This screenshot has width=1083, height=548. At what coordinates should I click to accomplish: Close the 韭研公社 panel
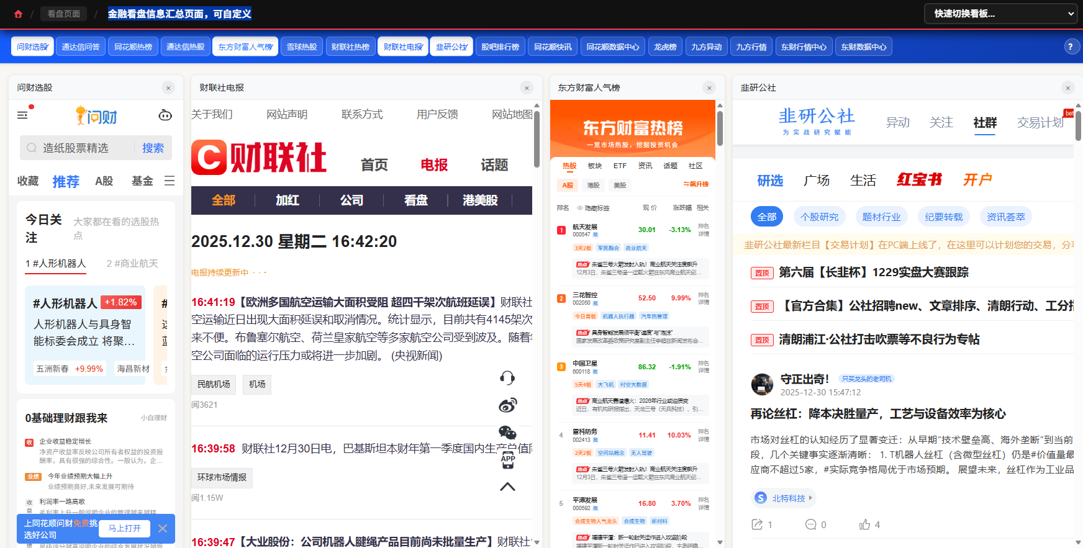click(1067, 88)
